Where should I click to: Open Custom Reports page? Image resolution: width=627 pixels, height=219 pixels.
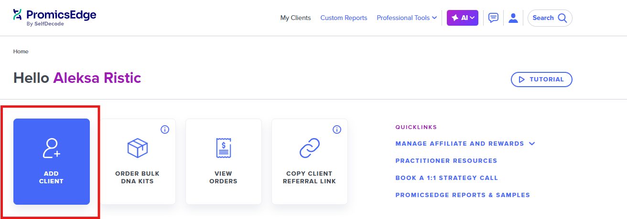coord(344,18)
